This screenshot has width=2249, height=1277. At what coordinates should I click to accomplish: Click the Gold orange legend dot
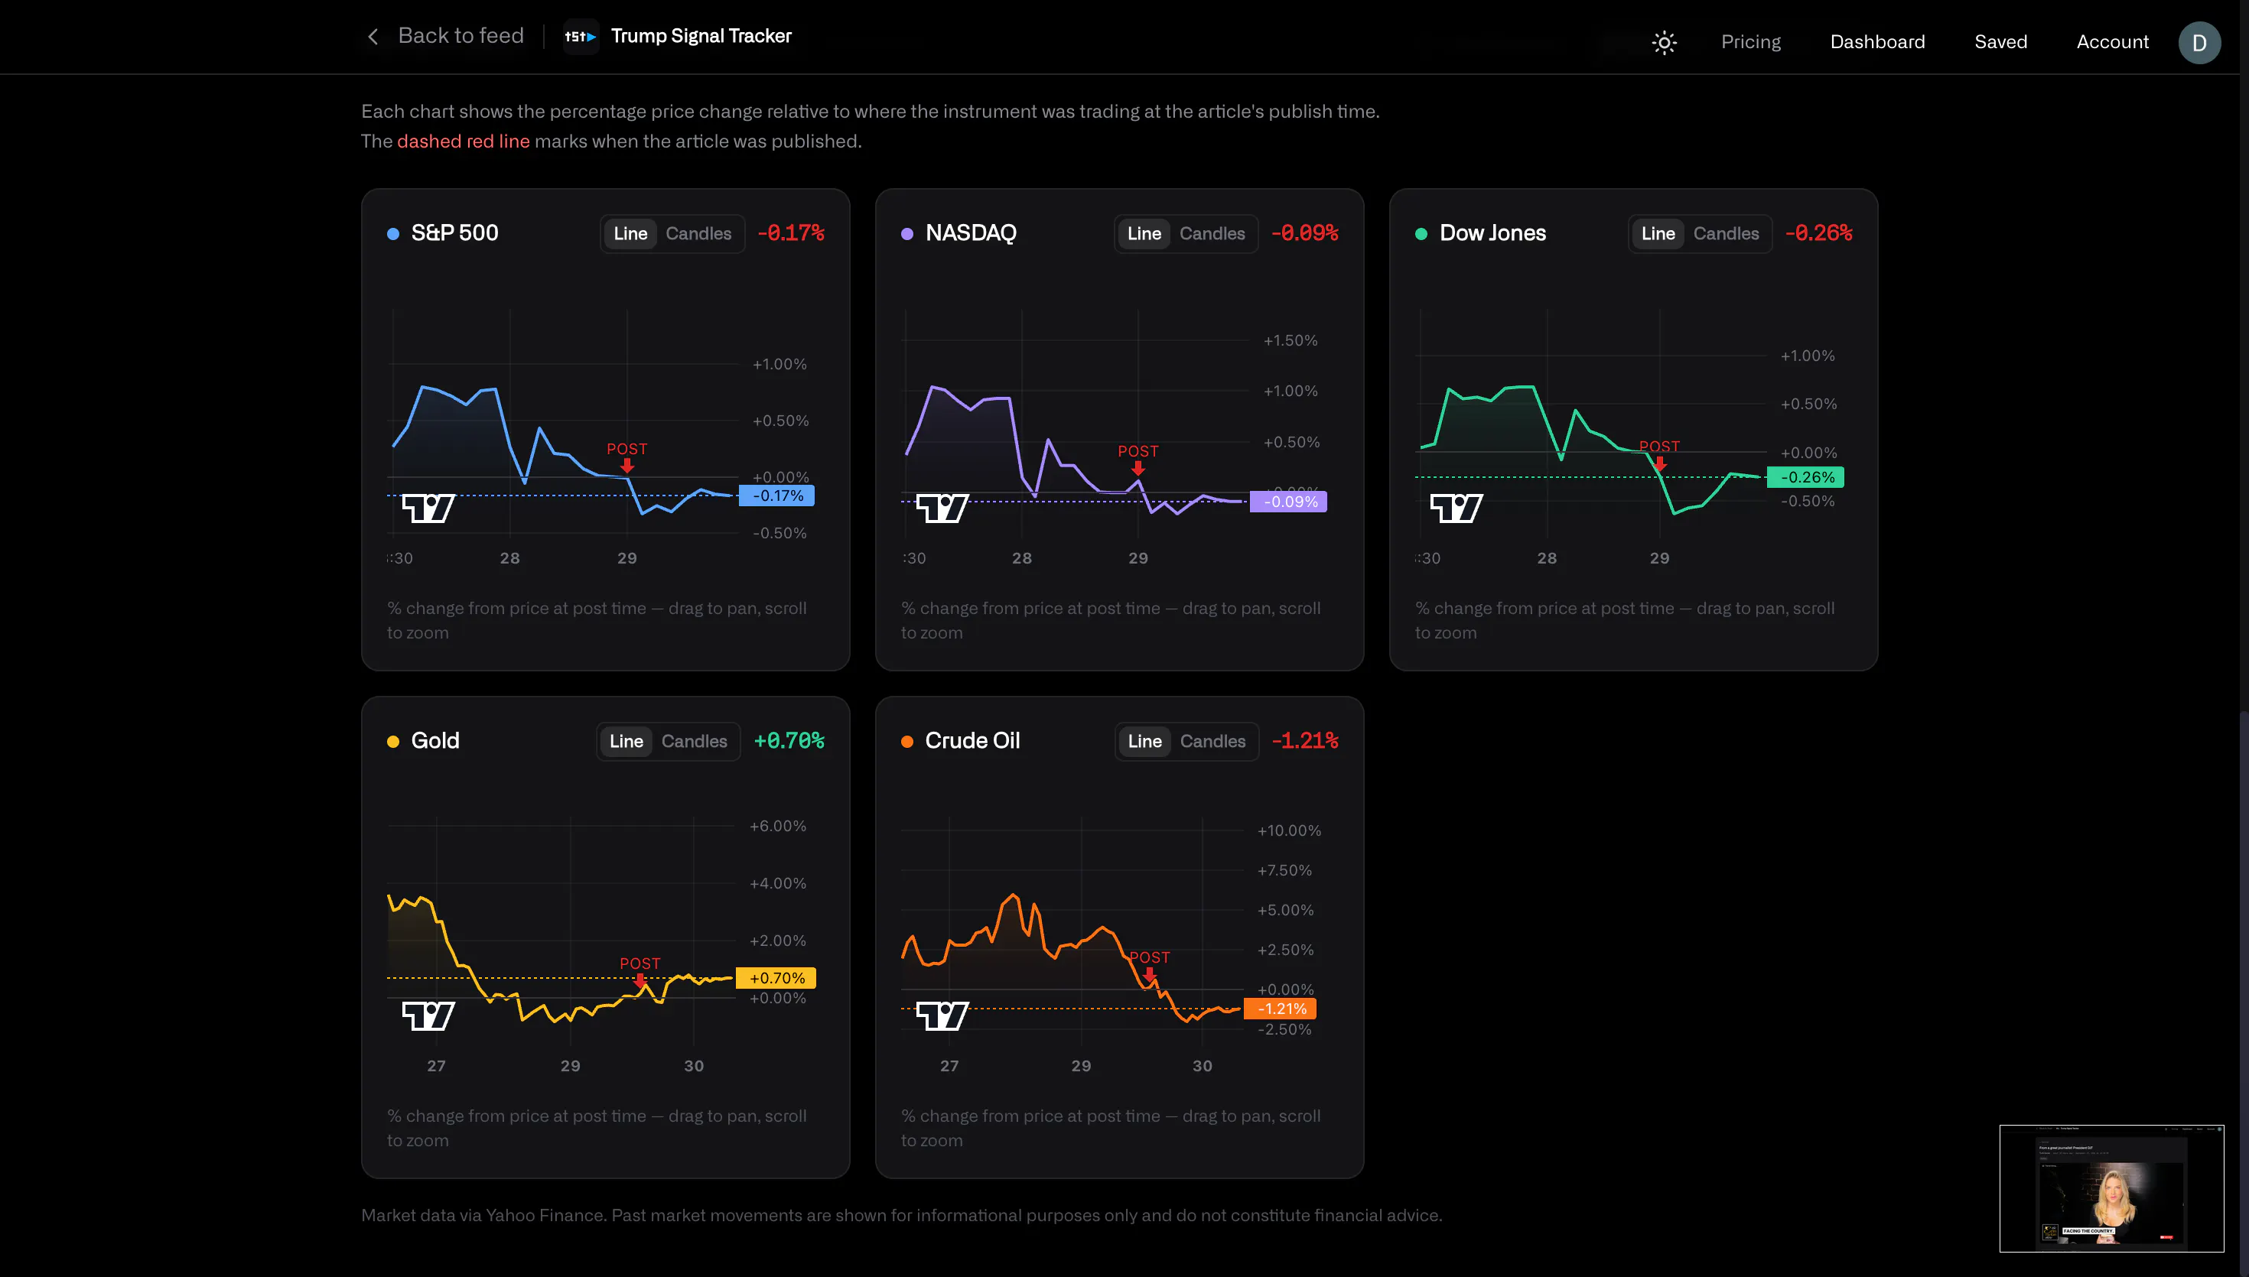tap(393, 742)
